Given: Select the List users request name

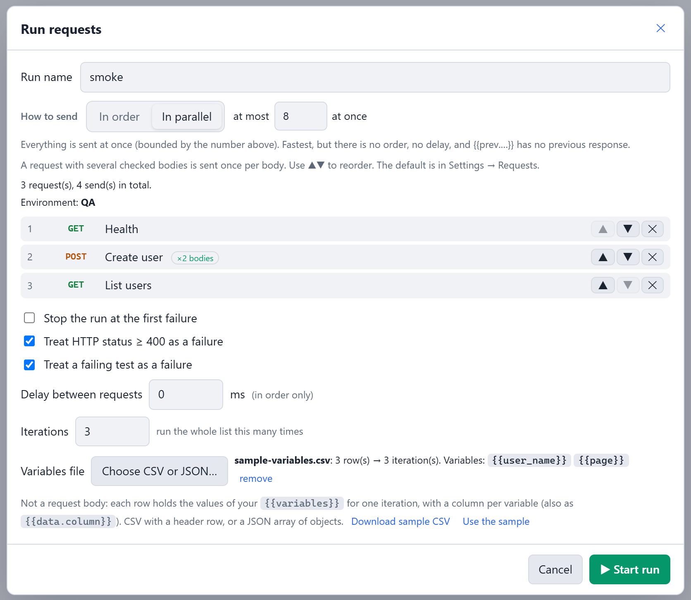Looking at the screenshot, I should [128, 285].
